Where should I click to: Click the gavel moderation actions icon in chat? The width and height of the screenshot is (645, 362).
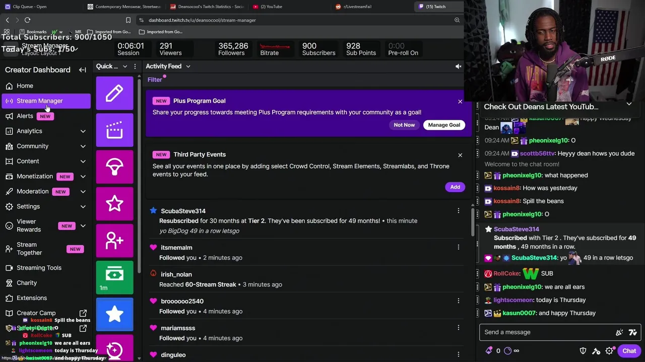[x=596, y=351]
